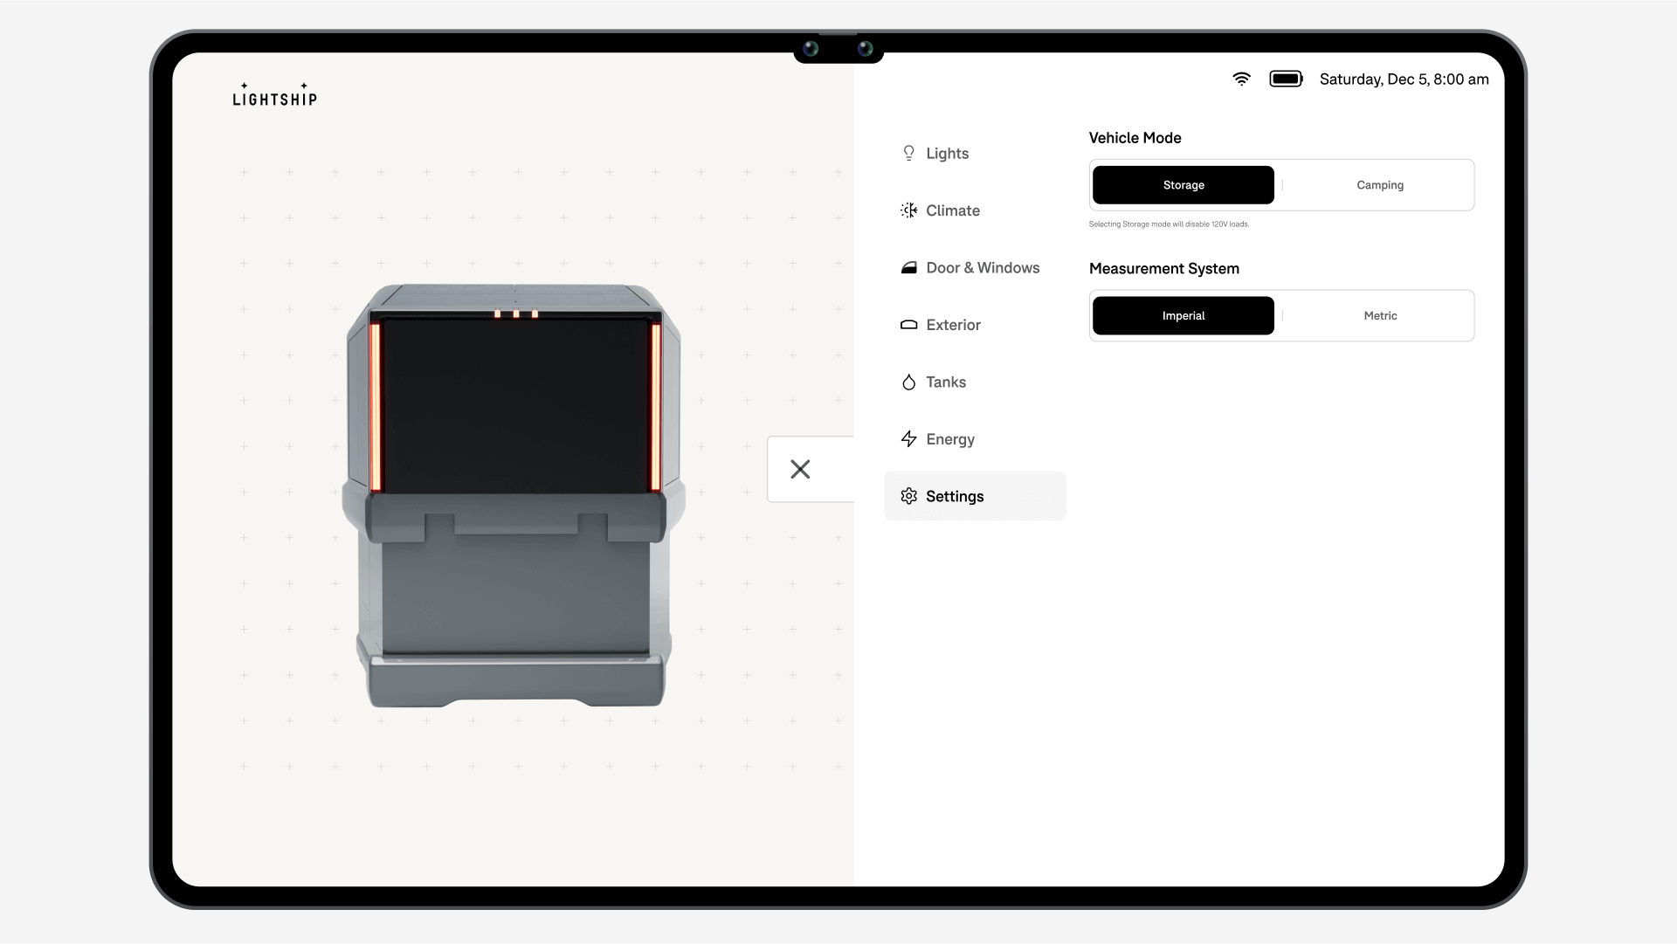Switch vehicle mode to Camping
The image size is (1677, 944).
[x=1380, y=185]
